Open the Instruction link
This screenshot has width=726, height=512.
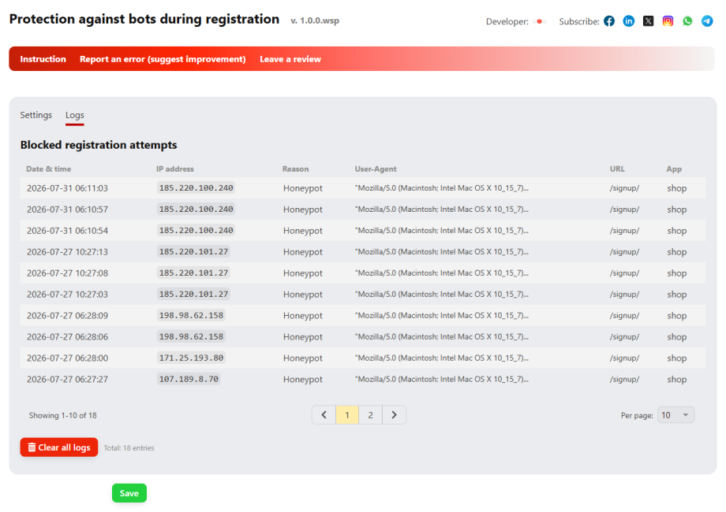click(x=43, y=59)
